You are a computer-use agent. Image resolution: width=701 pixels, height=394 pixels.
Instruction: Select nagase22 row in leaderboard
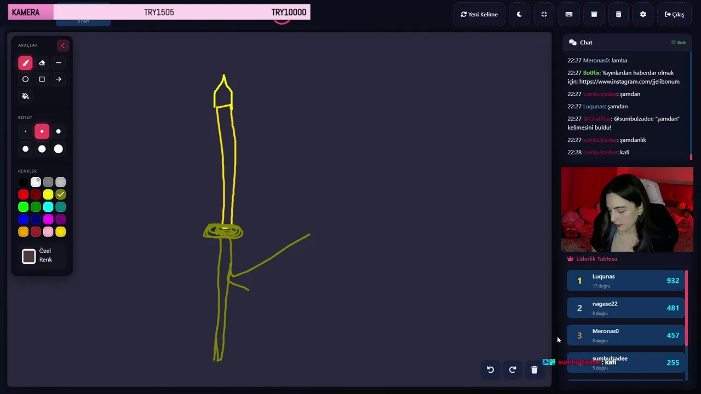point(625,308)
